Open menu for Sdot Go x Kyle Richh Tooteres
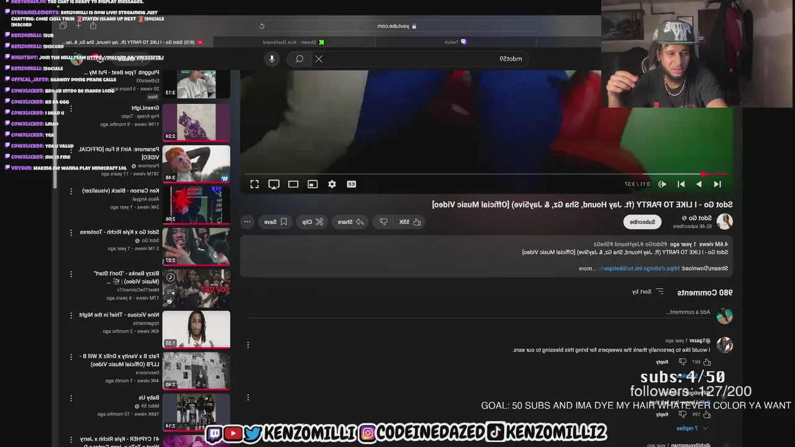Screen dimensions: 795x447 (x=71, y=232)
